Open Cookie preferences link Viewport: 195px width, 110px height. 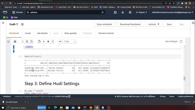[186, 97]
